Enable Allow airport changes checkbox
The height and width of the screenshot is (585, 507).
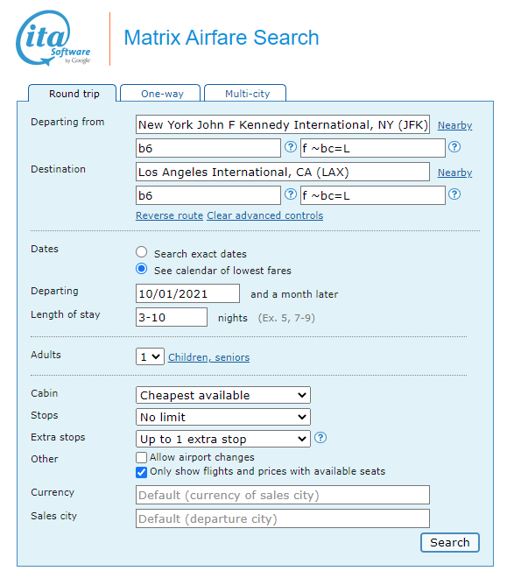[141, 457]
